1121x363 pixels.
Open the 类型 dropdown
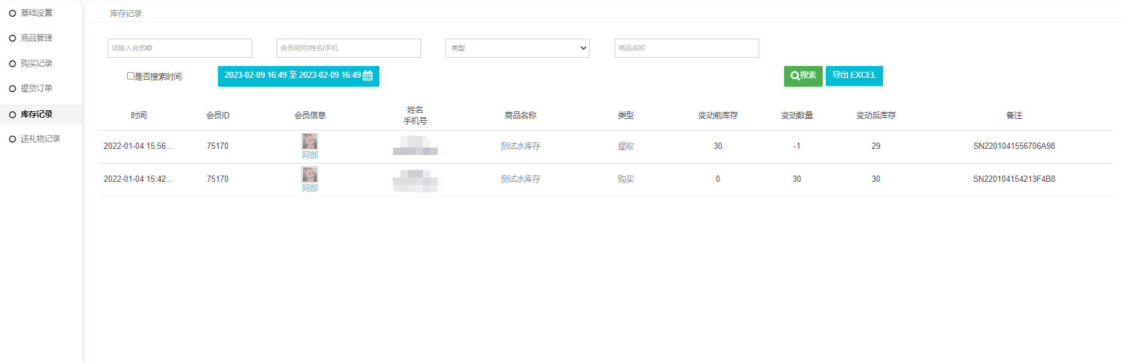pyautogui.click(x=518, y=48)
